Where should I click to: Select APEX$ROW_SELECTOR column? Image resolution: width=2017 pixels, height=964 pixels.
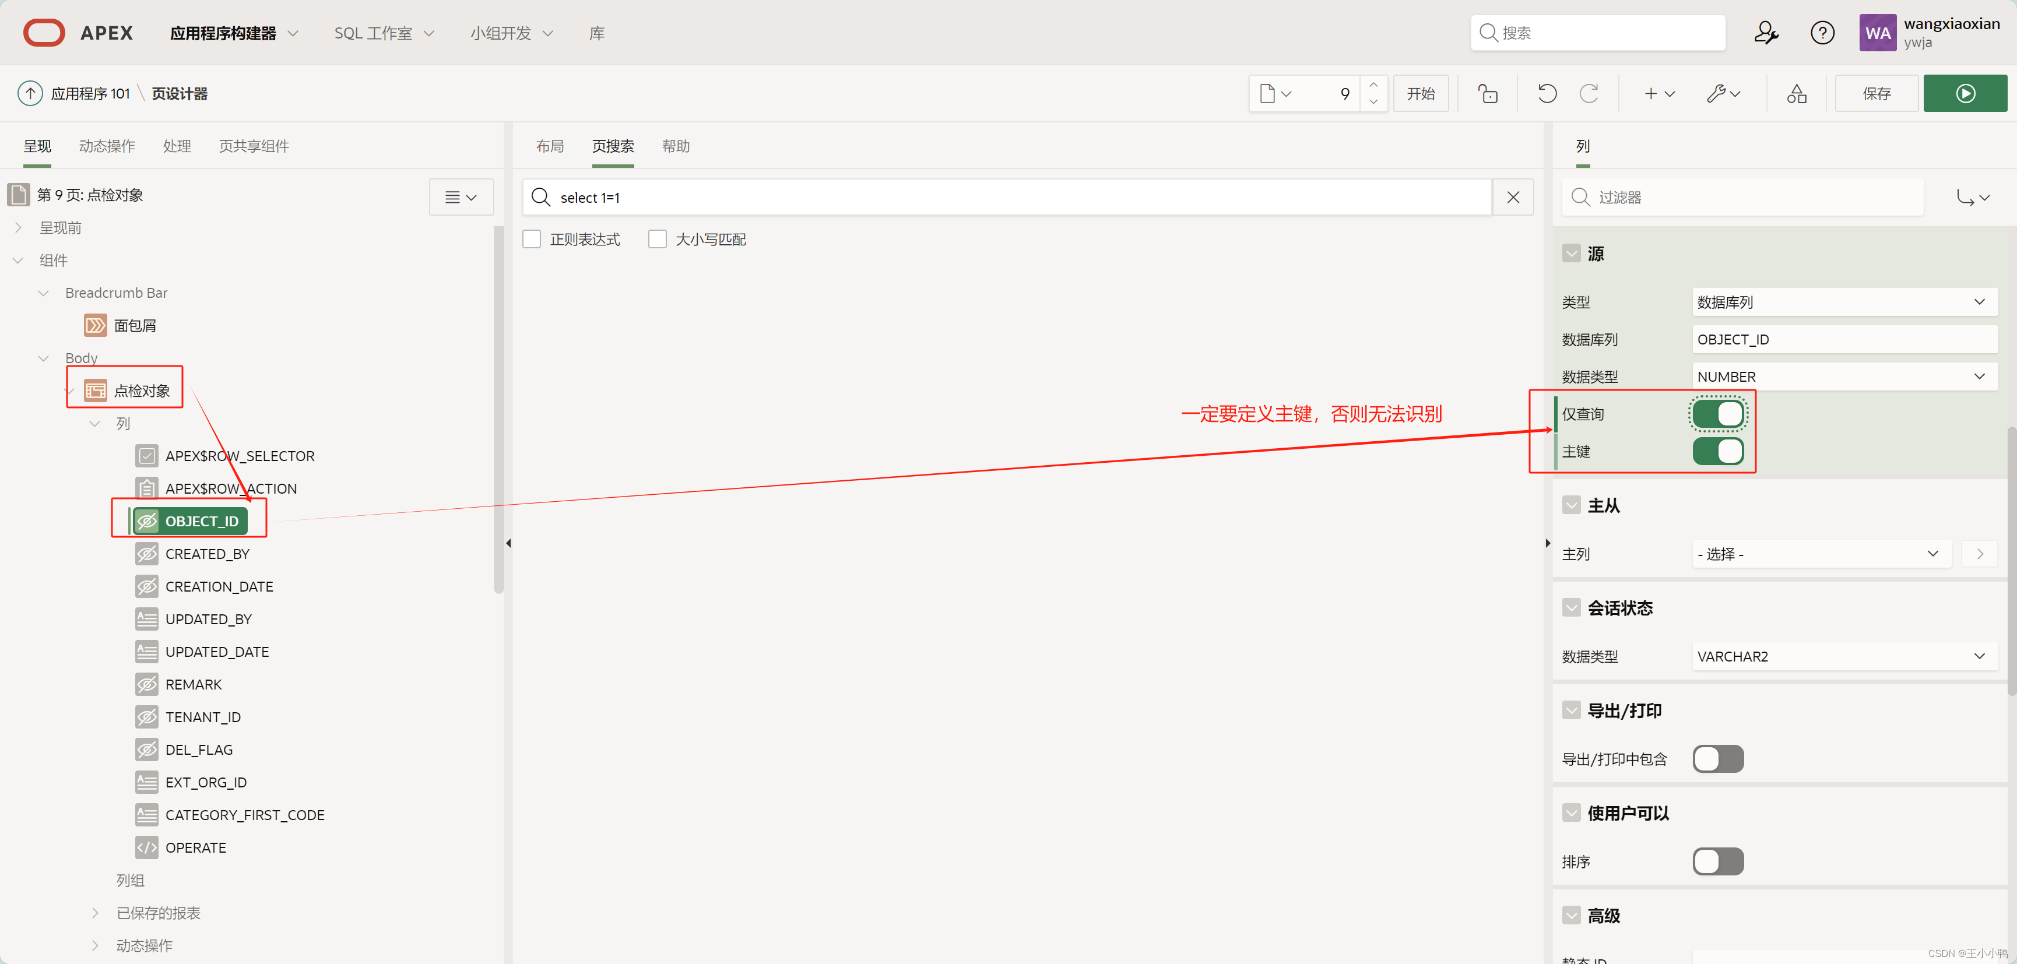coord(240,456)
